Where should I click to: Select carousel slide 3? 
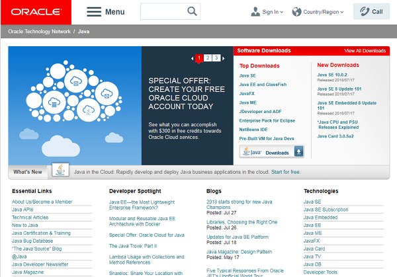pos(216,58)
